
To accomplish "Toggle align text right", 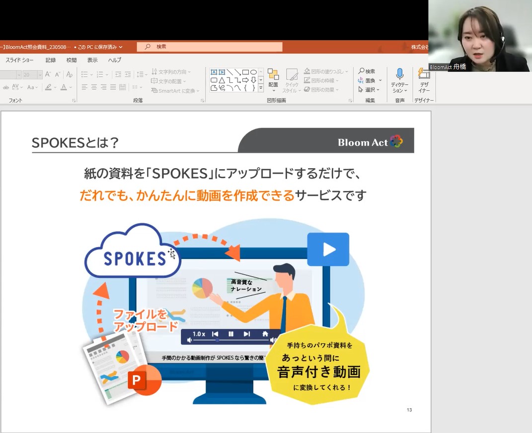I will pyautogui.click(x=103, y=87).
